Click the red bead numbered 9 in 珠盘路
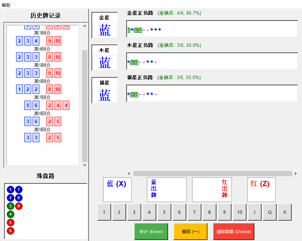 [19, 206]
